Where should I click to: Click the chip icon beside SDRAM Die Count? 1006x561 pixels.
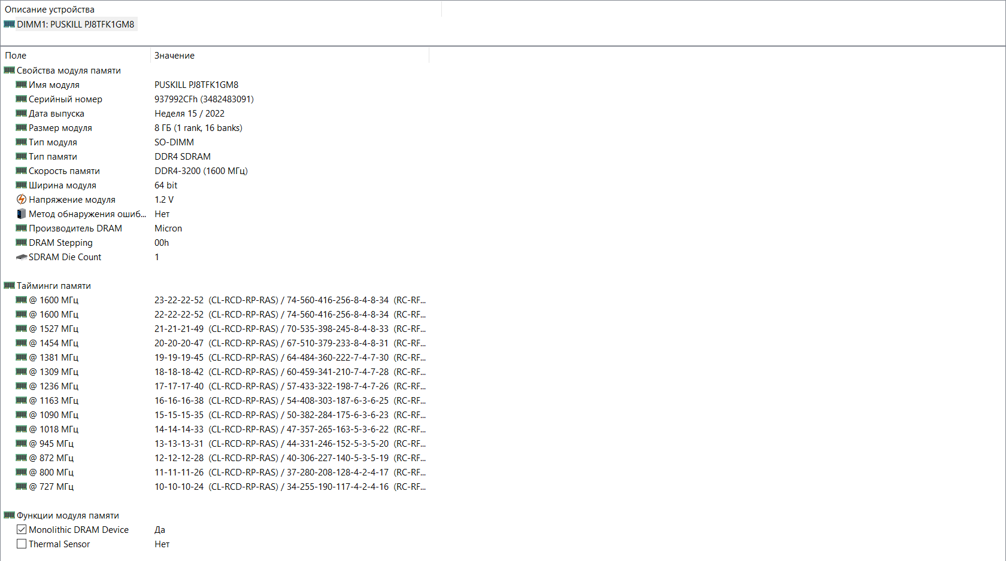pos(22,257)
